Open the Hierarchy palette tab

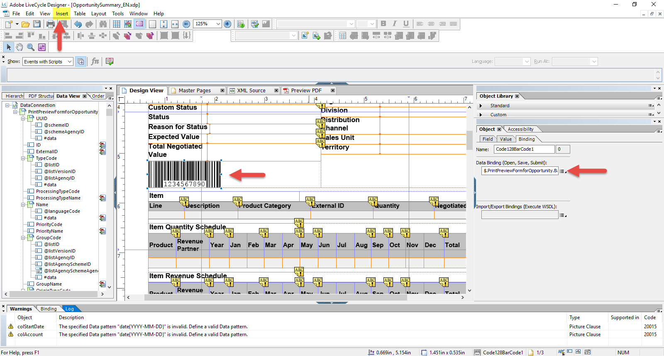[x=14, y=96]
